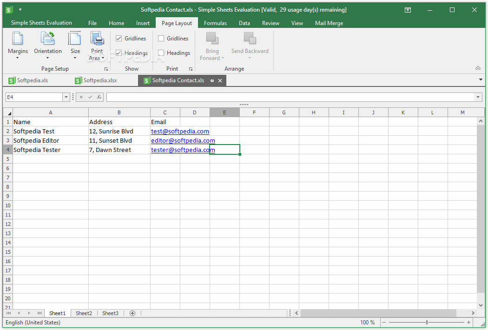Switch to the Review tab
This screenshot has width=488, height=330.
270,23
